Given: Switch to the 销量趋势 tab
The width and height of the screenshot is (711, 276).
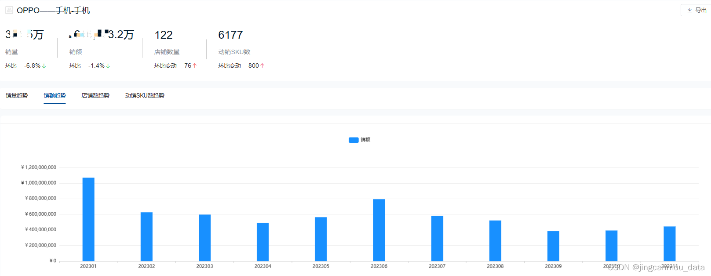Looking at the screenshot, I should (17, 95).
